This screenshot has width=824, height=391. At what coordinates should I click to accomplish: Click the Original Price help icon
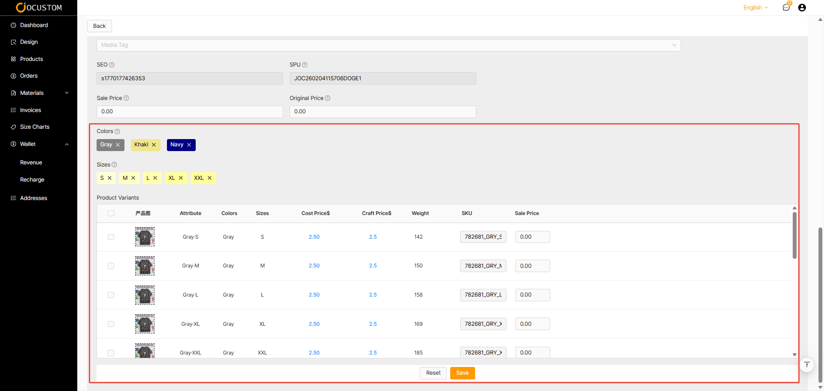(327, 98)
